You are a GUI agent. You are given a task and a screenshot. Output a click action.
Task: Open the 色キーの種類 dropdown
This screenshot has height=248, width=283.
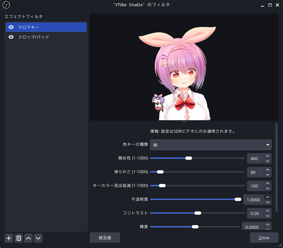point(211,145)
